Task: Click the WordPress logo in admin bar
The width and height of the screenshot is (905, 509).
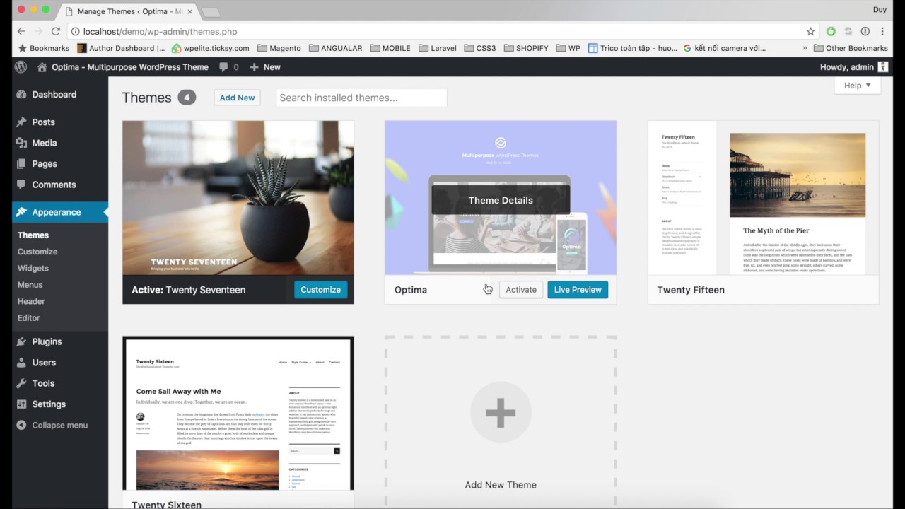Action: coord(21,67)
